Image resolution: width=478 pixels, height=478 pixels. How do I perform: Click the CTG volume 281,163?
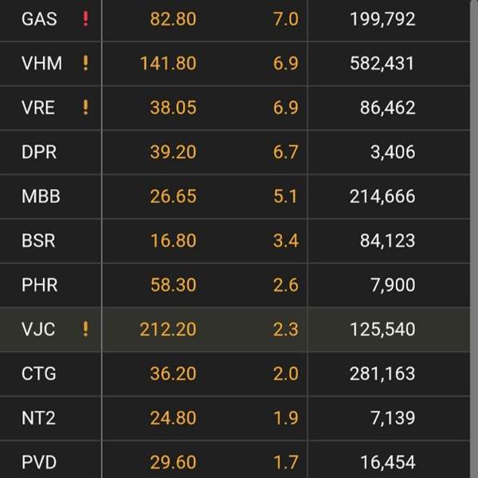coord(382,373)
